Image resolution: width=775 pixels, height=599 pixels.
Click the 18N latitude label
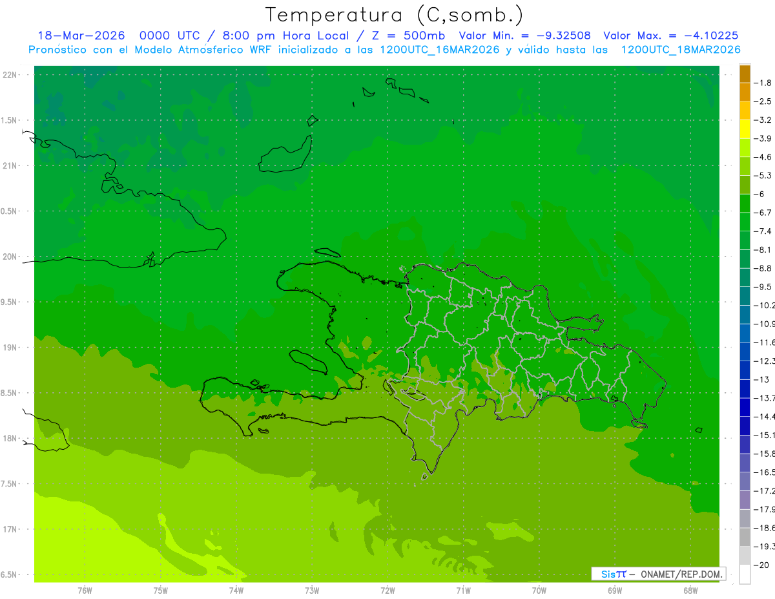pyautogui.click(x=11, y=438)
